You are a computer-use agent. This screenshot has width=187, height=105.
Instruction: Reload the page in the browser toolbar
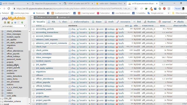coord(8,8)
